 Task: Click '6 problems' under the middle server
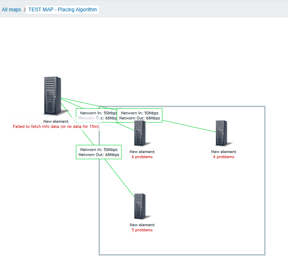click(142, 157)
